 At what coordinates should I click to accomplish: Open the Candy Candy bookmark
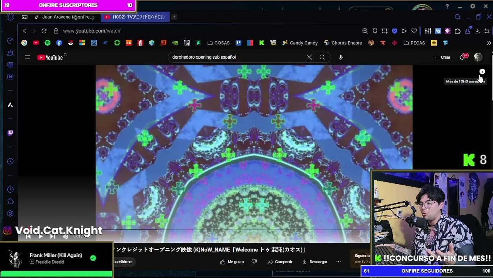[x=300, y=43]
